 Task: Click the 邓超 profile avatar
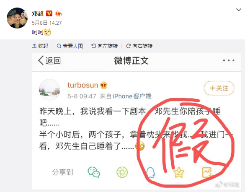17,18
